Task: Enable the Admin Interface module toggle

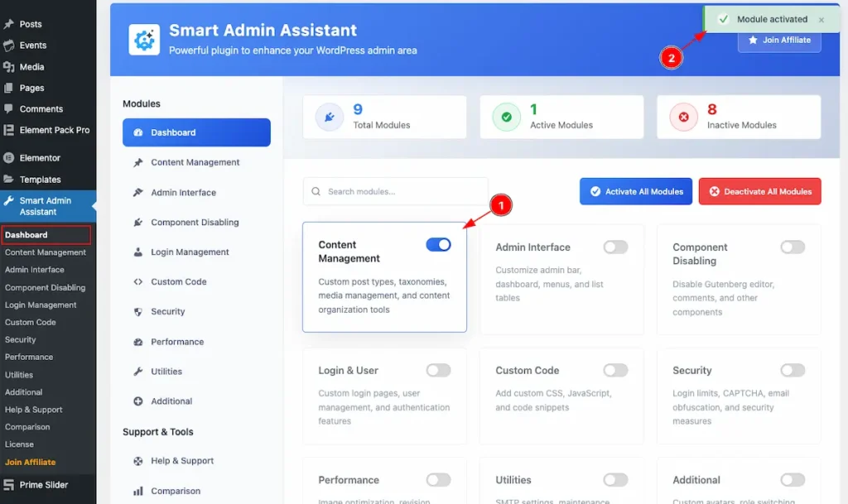Action: (x=615, y=247)
